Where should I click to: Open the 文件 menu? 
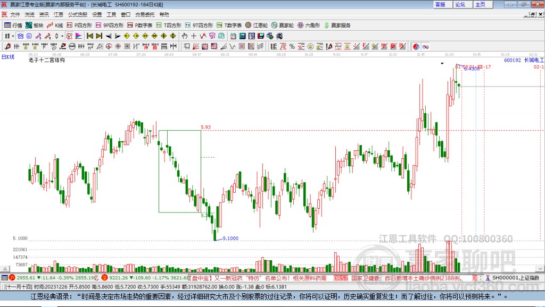coord(15,14)
